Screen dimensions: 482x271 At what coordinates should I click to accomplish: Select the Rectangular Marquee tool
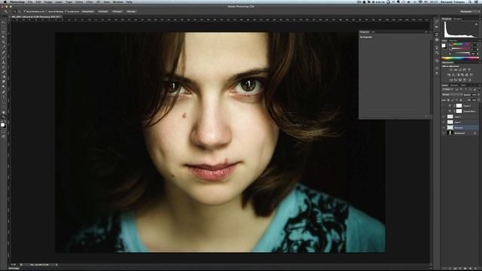point(4,27)
